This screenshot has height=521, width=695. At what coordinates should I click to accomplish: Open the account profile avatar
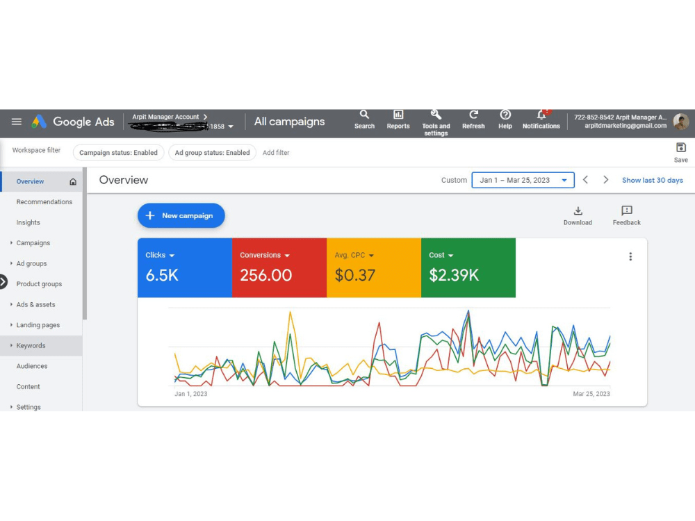point(681,122)
